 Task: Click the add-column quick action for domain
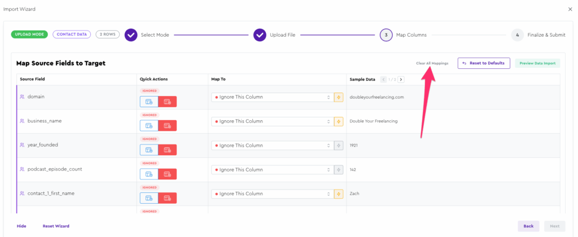pyautogui.click(x=149, y=102)
